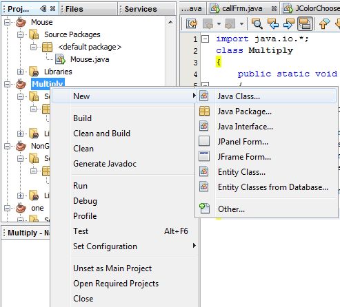Choose Java Package in New submenu

point(266,112)
